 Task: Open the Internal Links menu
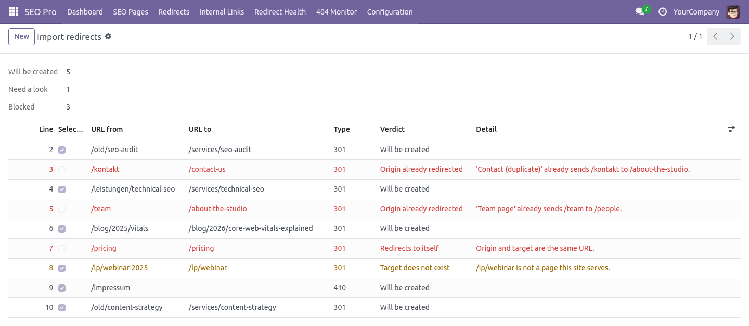[x=222, y=11]
